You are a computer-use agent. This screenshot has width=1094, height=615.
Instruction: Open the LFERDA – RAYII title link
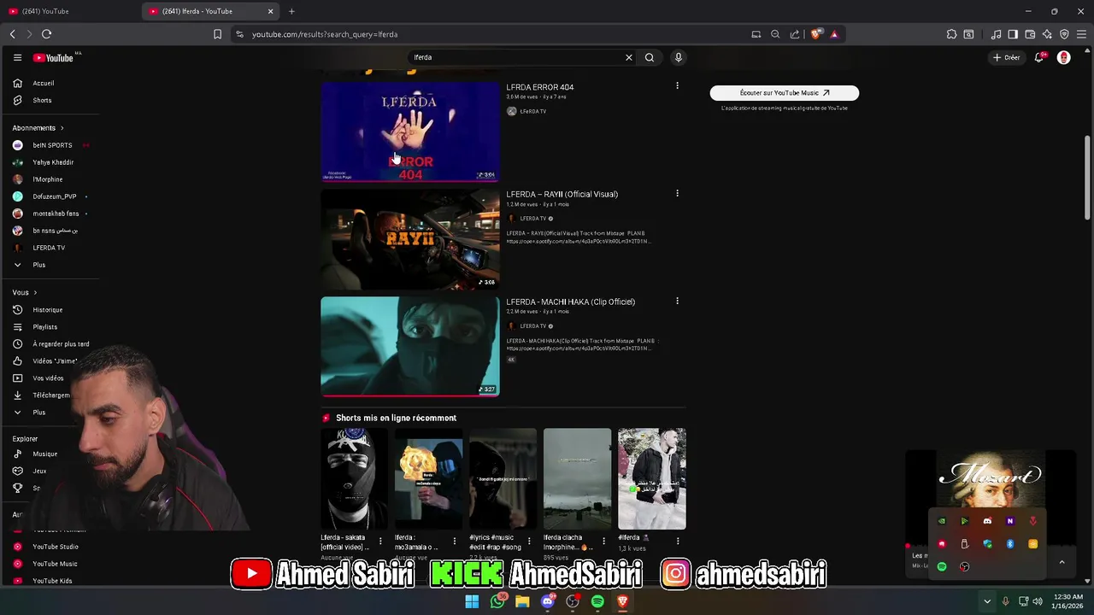pyautogui.click(x=562, y=194)
